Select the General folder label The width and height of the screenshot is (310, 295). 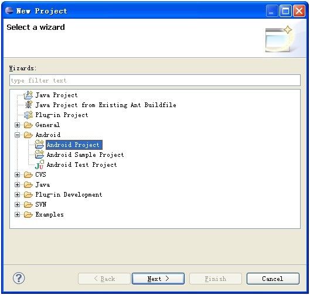[47, 125]
